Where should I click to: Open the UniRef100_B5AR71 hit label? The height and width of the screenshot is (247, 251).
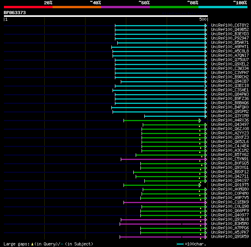pyautogui.click(x=230, y=43)
